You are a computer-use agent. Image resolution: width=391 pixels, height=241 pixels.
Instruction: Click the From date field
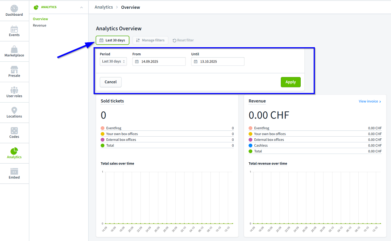pos(159,61)
